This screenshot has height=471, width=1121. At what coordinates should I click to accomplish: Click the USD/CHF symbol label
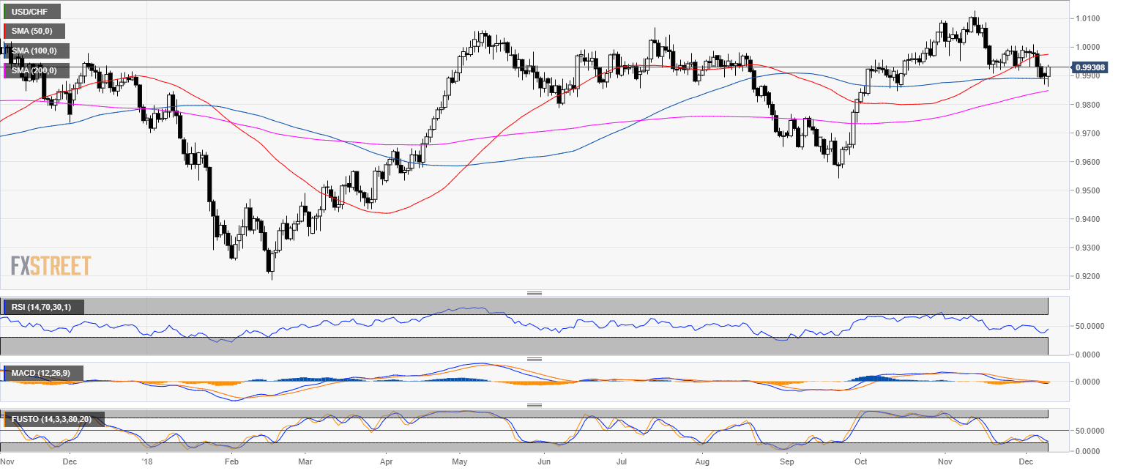(31, 11)
